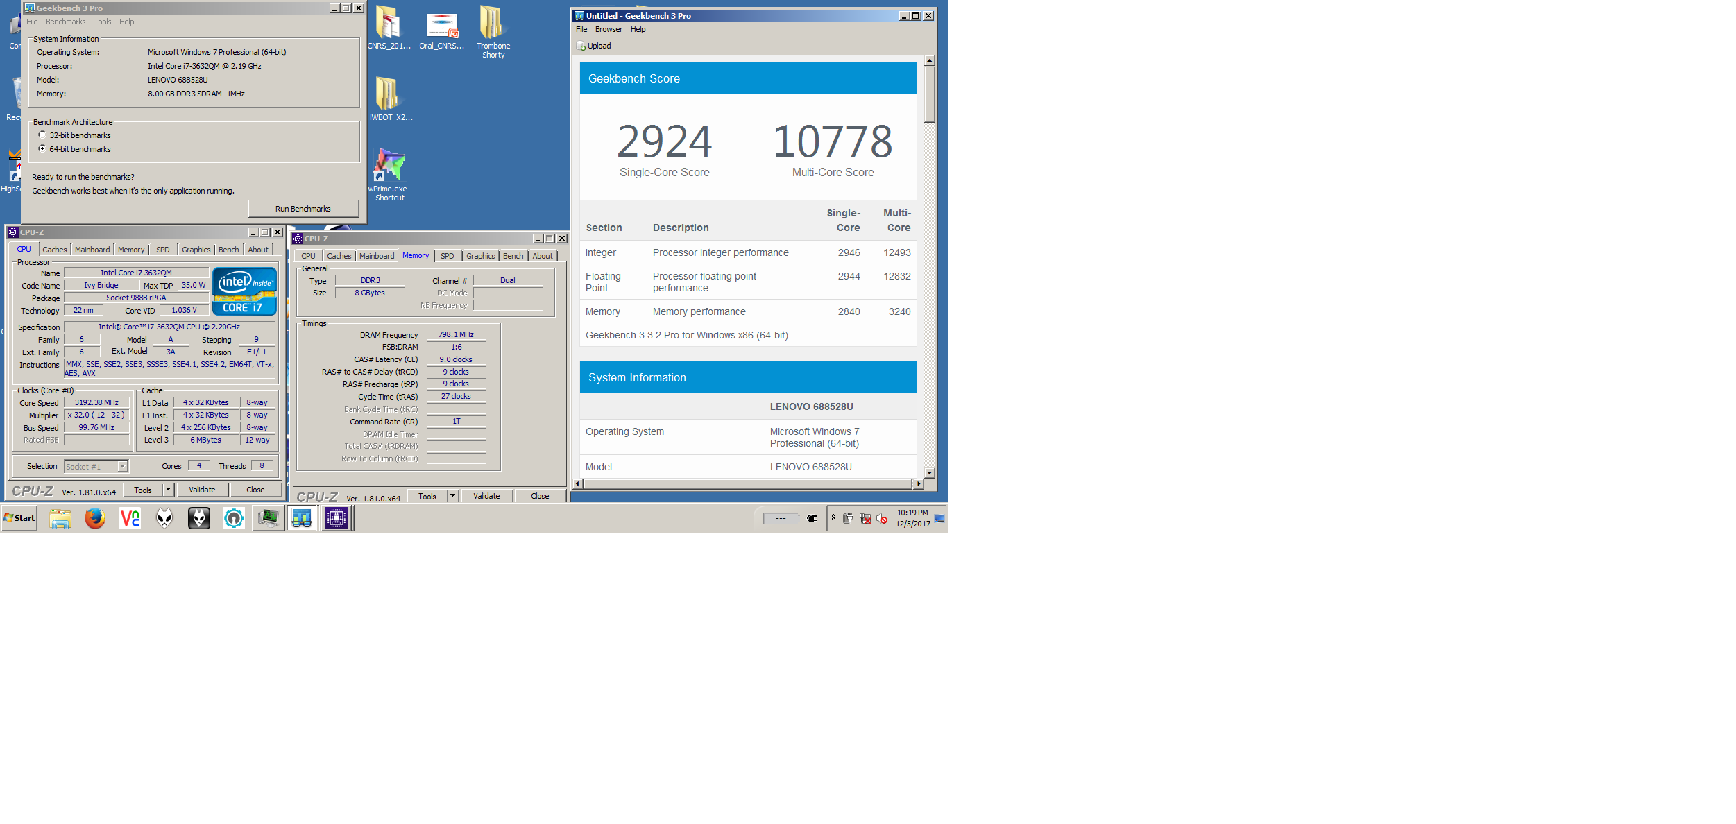Click Geekbench 3 Pro title bar icon
1736x824 pixels.
click(29, 8)
